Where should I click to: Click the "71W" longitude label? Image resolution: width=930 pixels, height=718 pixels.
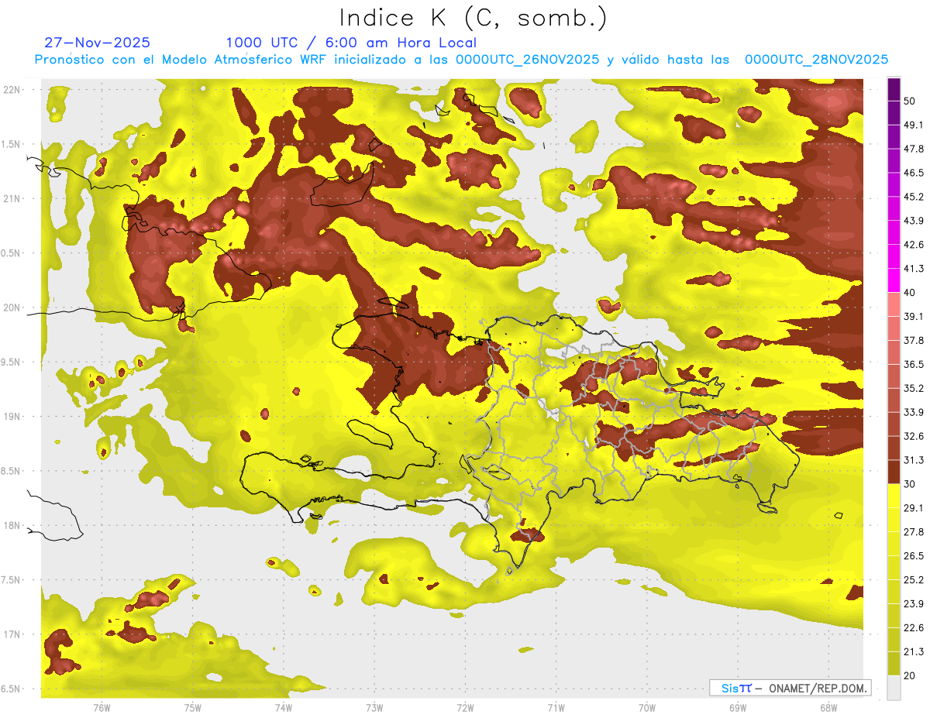click(x=556, y=707)
